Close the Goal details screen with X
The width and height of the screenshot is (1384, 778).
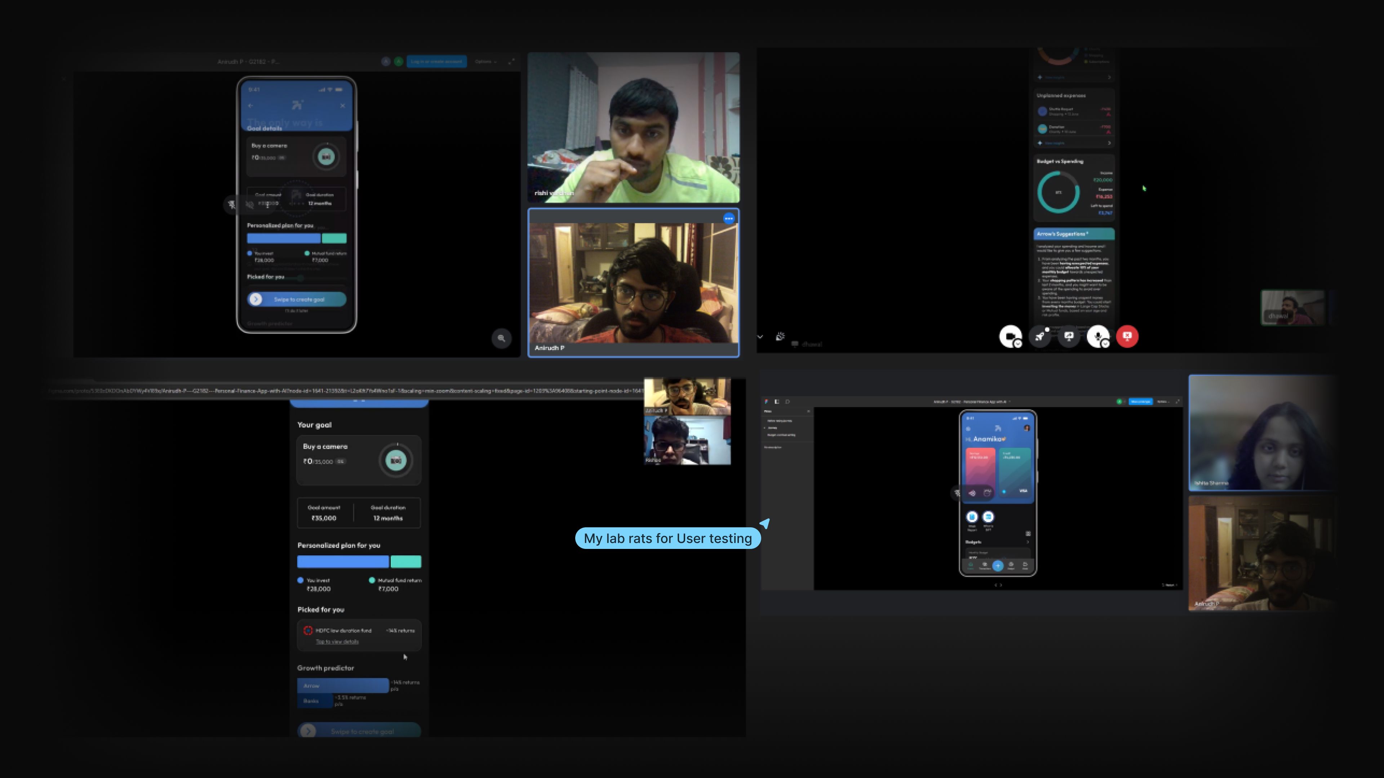point(343,106)
